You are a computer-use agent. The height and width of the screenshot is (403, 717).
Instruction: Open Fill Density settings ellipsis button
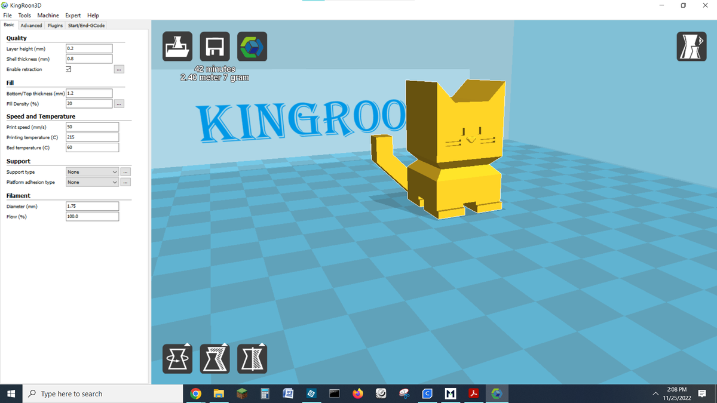pyautogui.click(x=119, y=104)
